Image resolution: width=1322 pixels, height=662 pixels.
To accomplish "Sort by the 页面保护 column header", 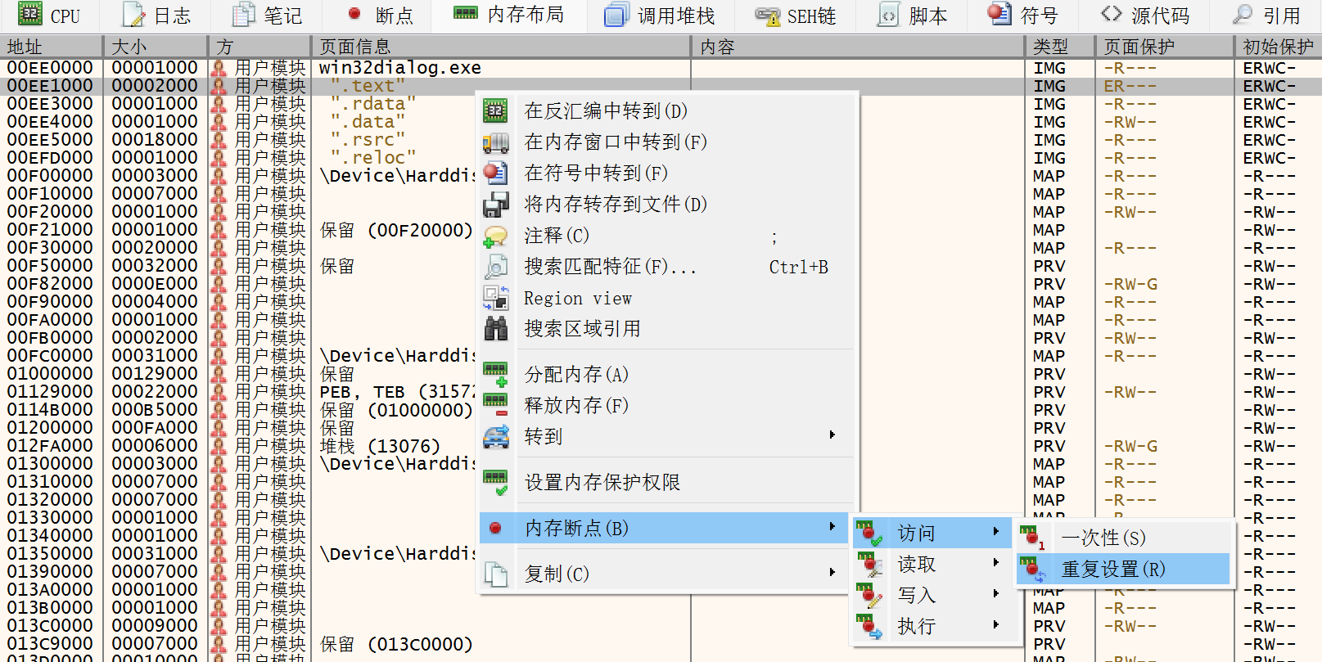I will (1165, 47).
